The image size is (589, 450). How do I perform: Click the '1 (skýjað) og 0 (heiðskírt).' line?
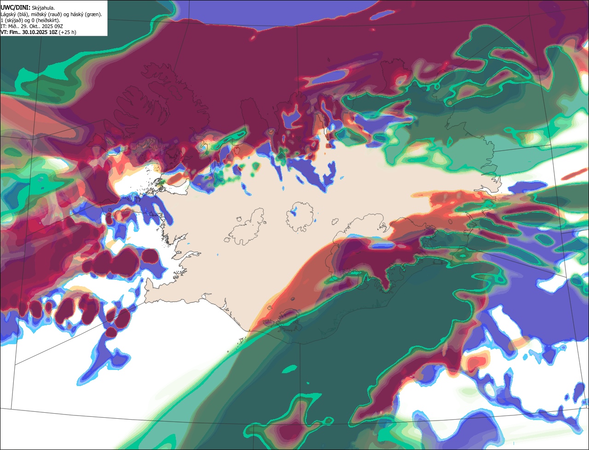[30, 20]
